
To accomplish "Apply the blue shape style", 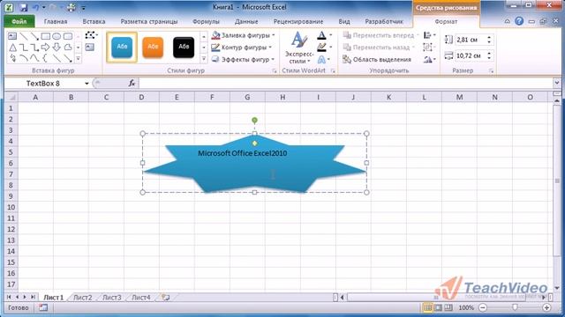I will 122,47.
